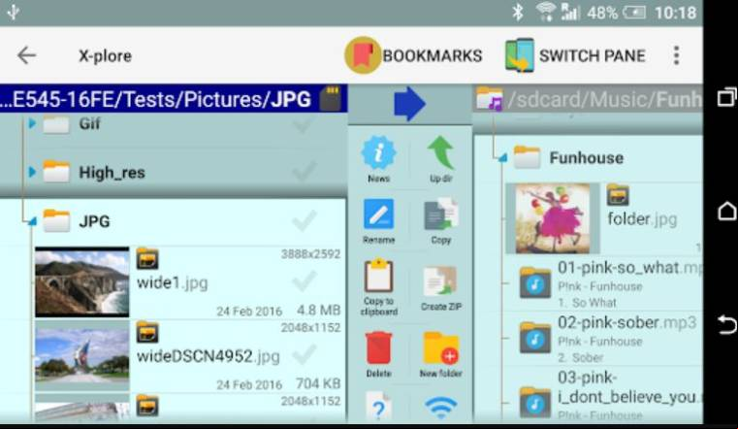
Task: Tap the music folder icon in right path
Action: coord(490,98)
